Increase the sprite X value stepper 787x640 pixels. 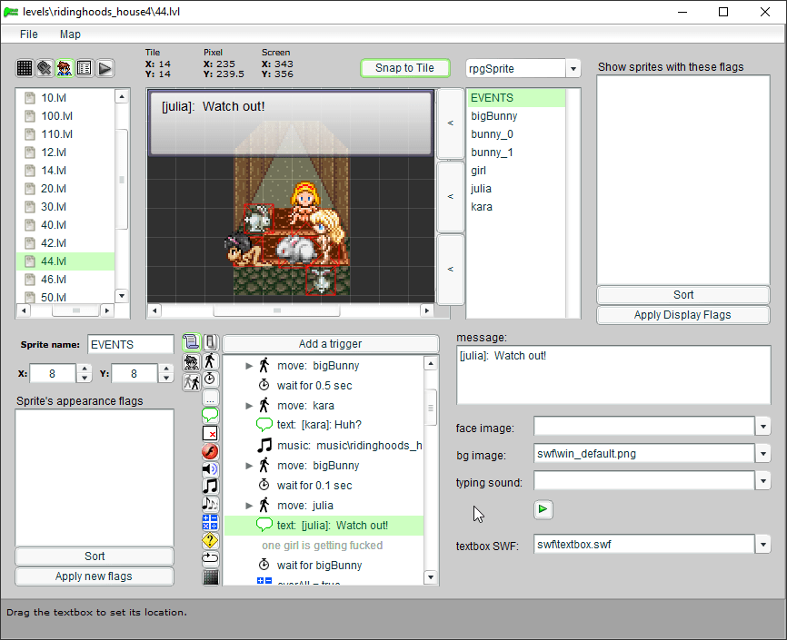click(x=85, y=369)
